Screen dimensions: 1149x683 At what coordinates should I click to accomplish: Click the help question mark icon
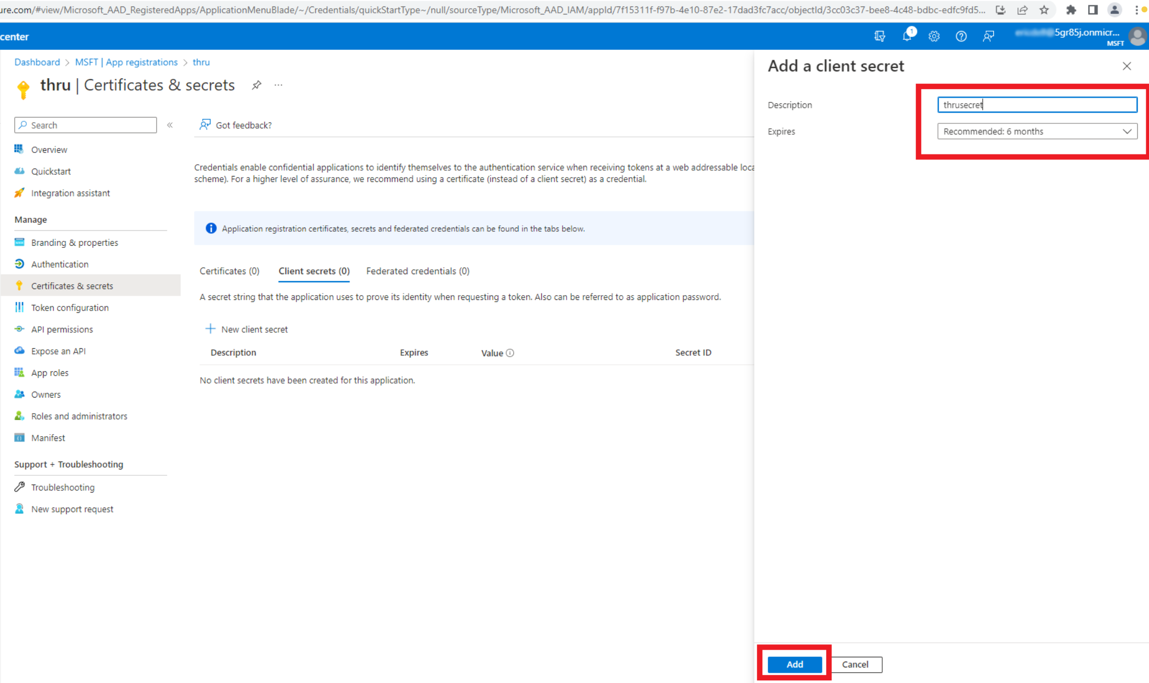(961, 36)
